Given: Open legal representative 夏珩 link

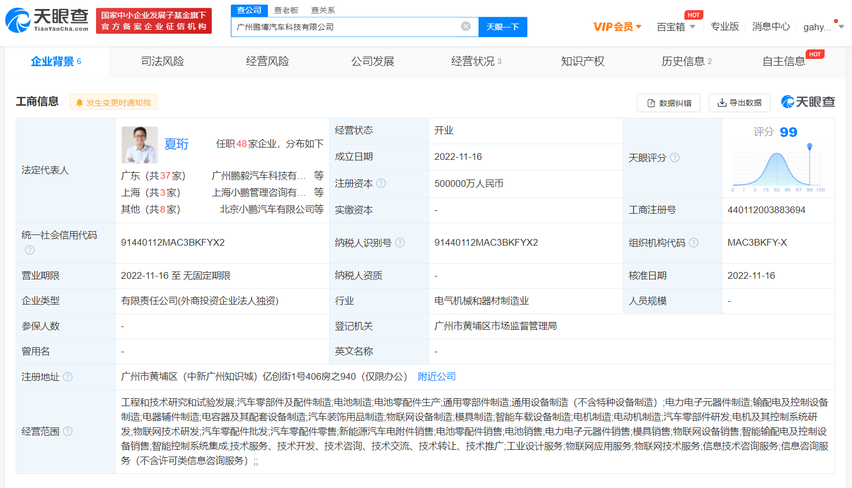Looking at the screenshot, I should point(176,144).
